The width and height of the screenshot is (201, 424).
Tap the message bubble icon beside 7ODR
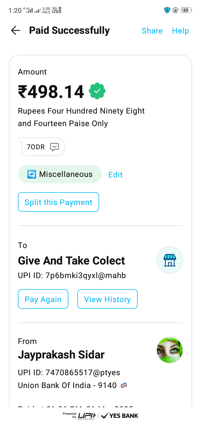click(54, 147)
